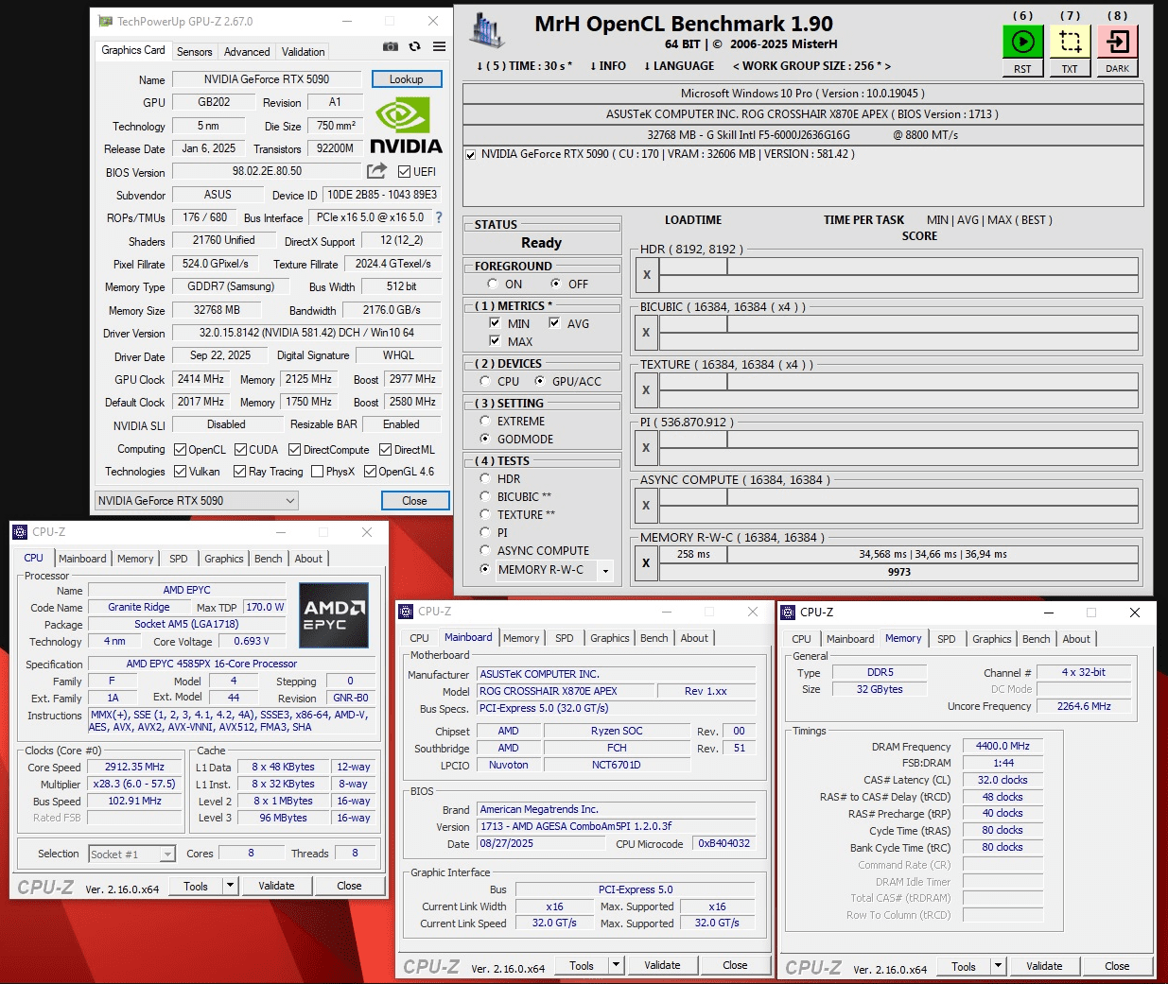Click the GPU name field NVIDIA GeForce RTX 5090
1168x984 pixels.
tap(267, 79)
